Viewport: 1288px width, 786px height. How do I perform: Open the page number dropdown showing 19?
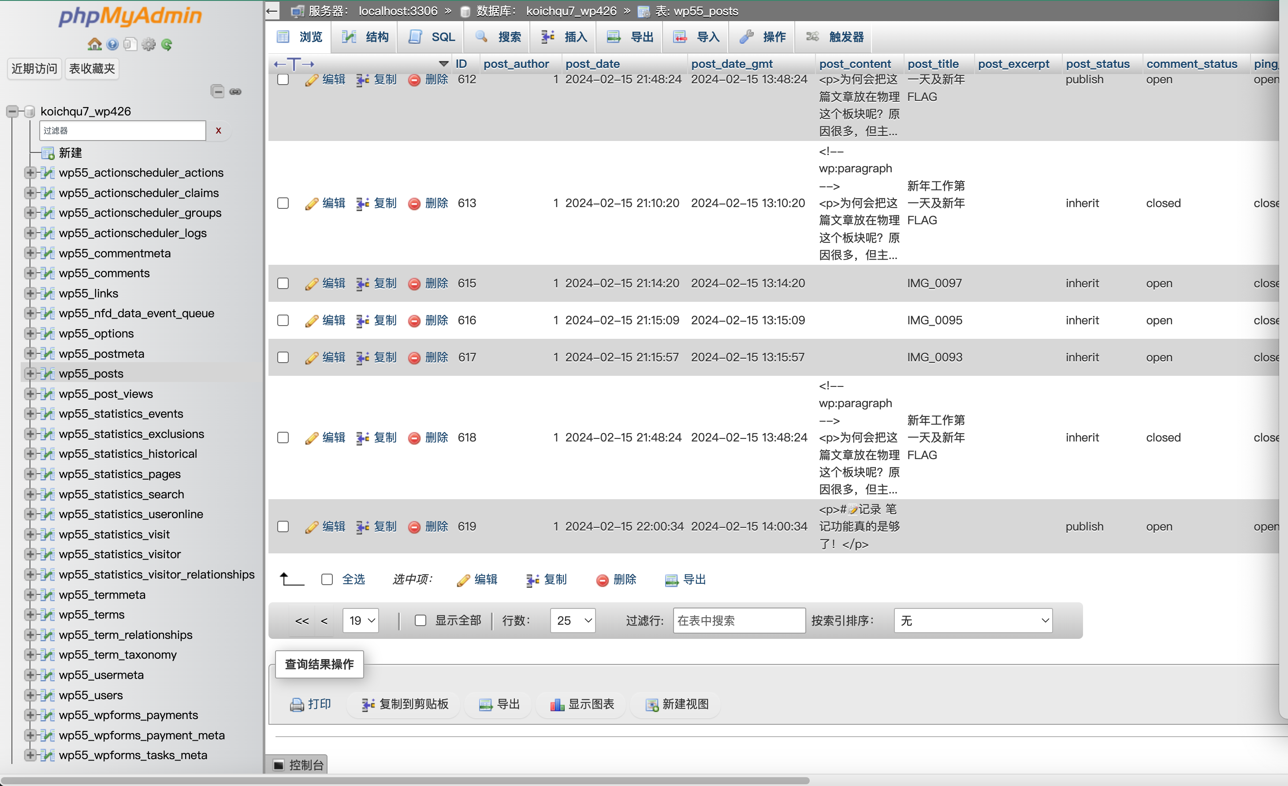click(361, 620)
